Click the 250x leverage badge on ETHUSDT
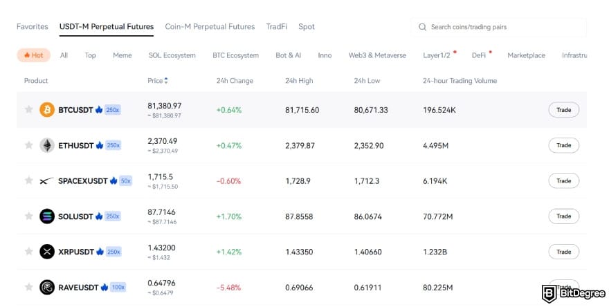The image size is (609, 307). 113,145
